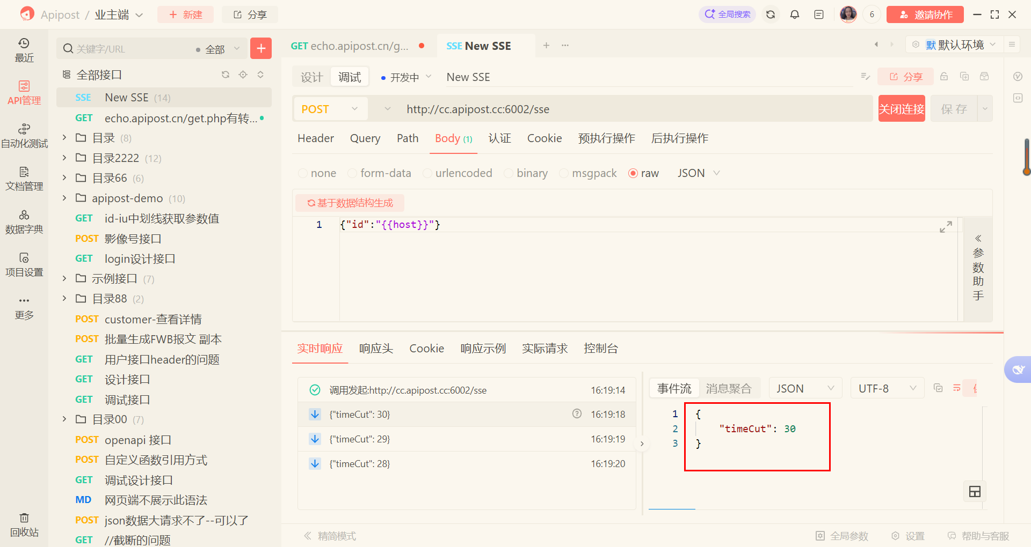Viewport: 1031px width, 547px height.
Task: Open 文档管理 document management section
Action: (24, 179)
